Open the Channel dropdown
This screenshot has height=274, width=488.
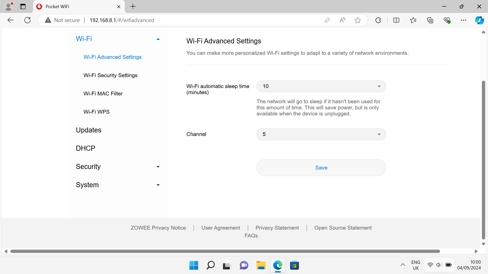coord(321,134)
